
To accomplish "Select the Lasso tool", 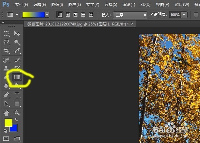I will click(x=6, y=42).
